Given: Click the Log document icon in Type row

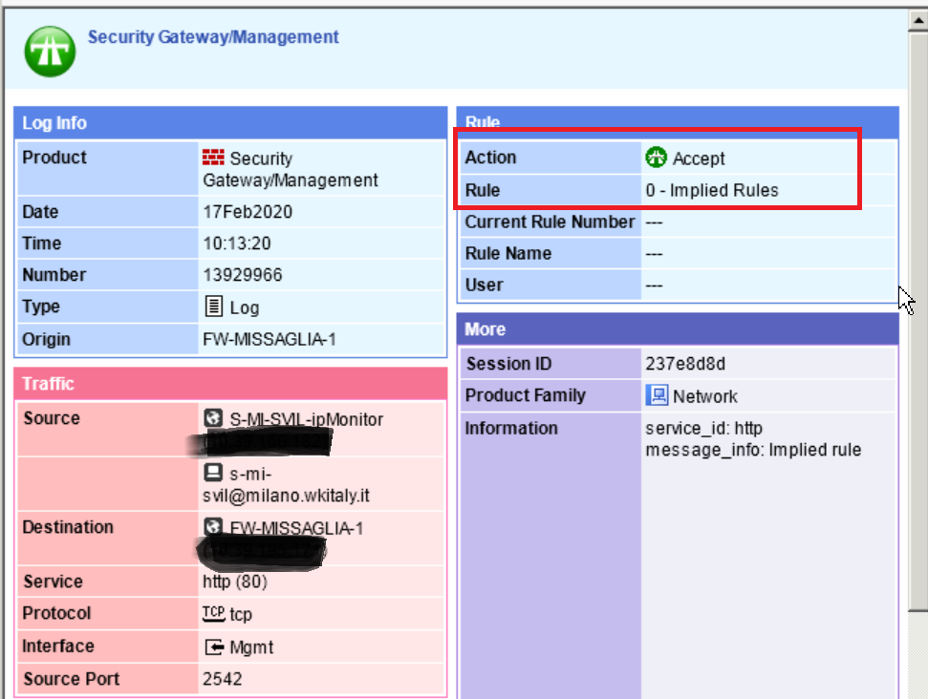Looking at the screenshot, I should 214,307.
